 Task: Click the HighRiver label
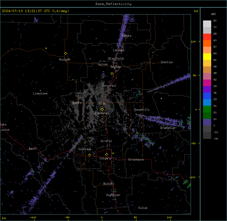coord(113,195)
